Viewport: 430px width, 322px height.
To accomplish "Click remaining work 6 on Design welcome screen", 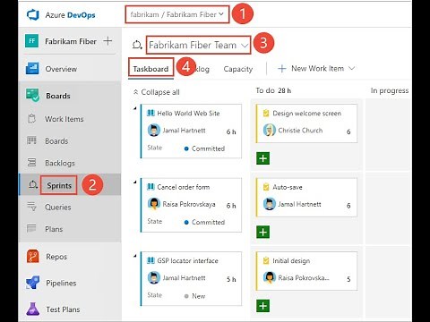I will pos(348,131).
